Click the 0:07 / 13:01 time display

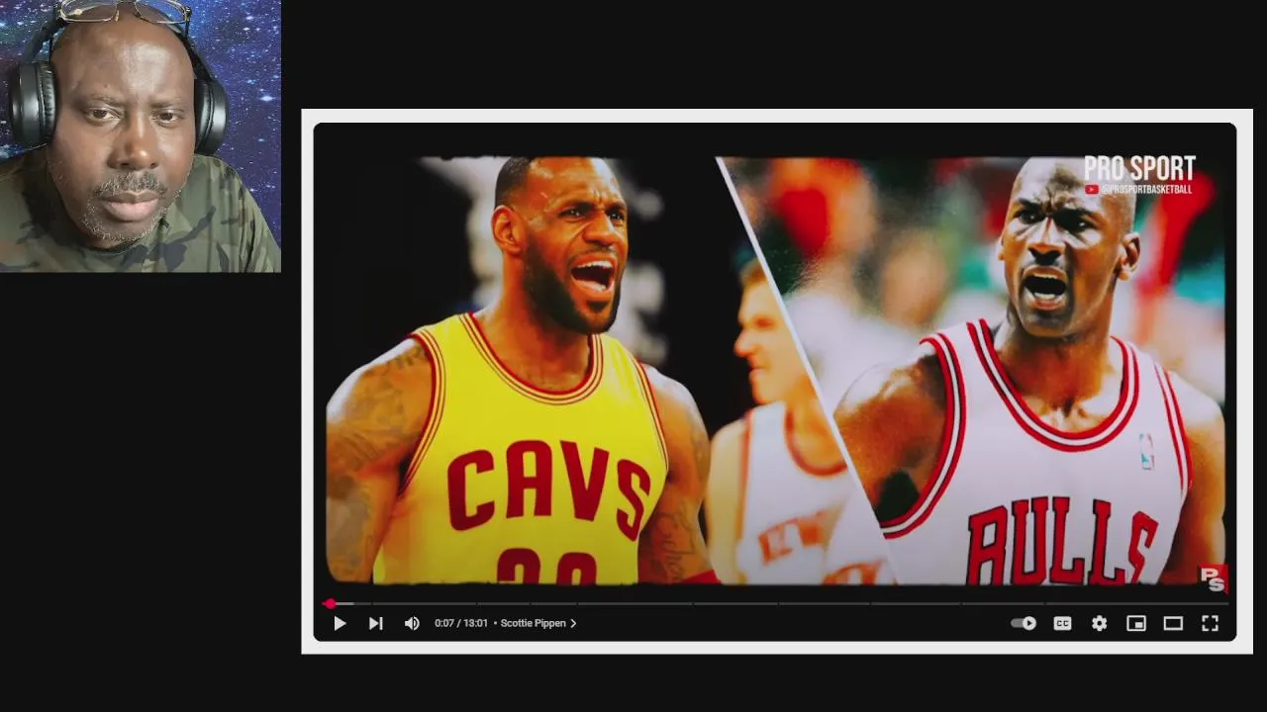(461, 623)
